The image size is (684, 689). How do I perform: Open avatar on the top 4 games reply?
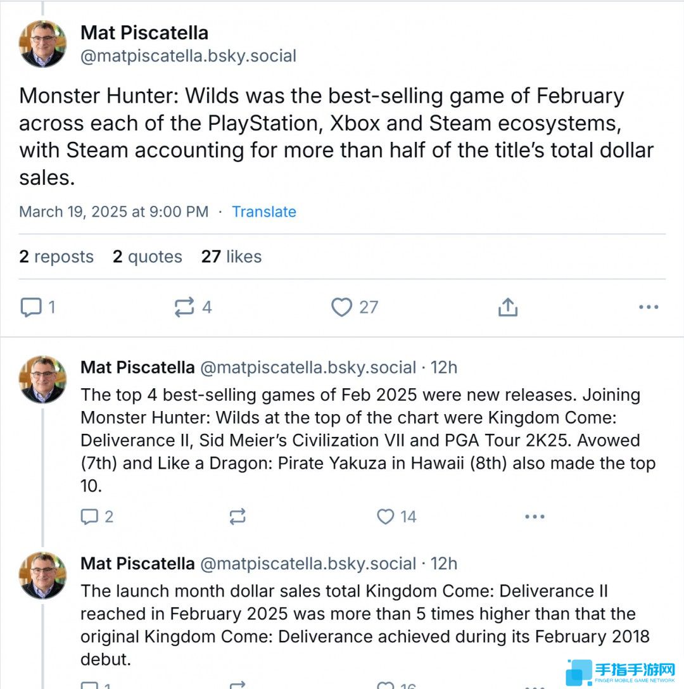click(x=42, y=379)
